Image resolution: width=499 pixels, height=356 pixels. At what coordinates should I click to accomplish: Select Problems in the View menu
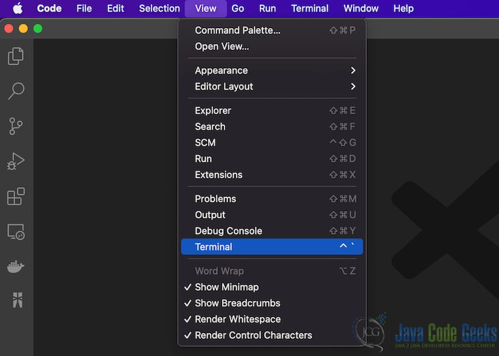click(272, 199)
